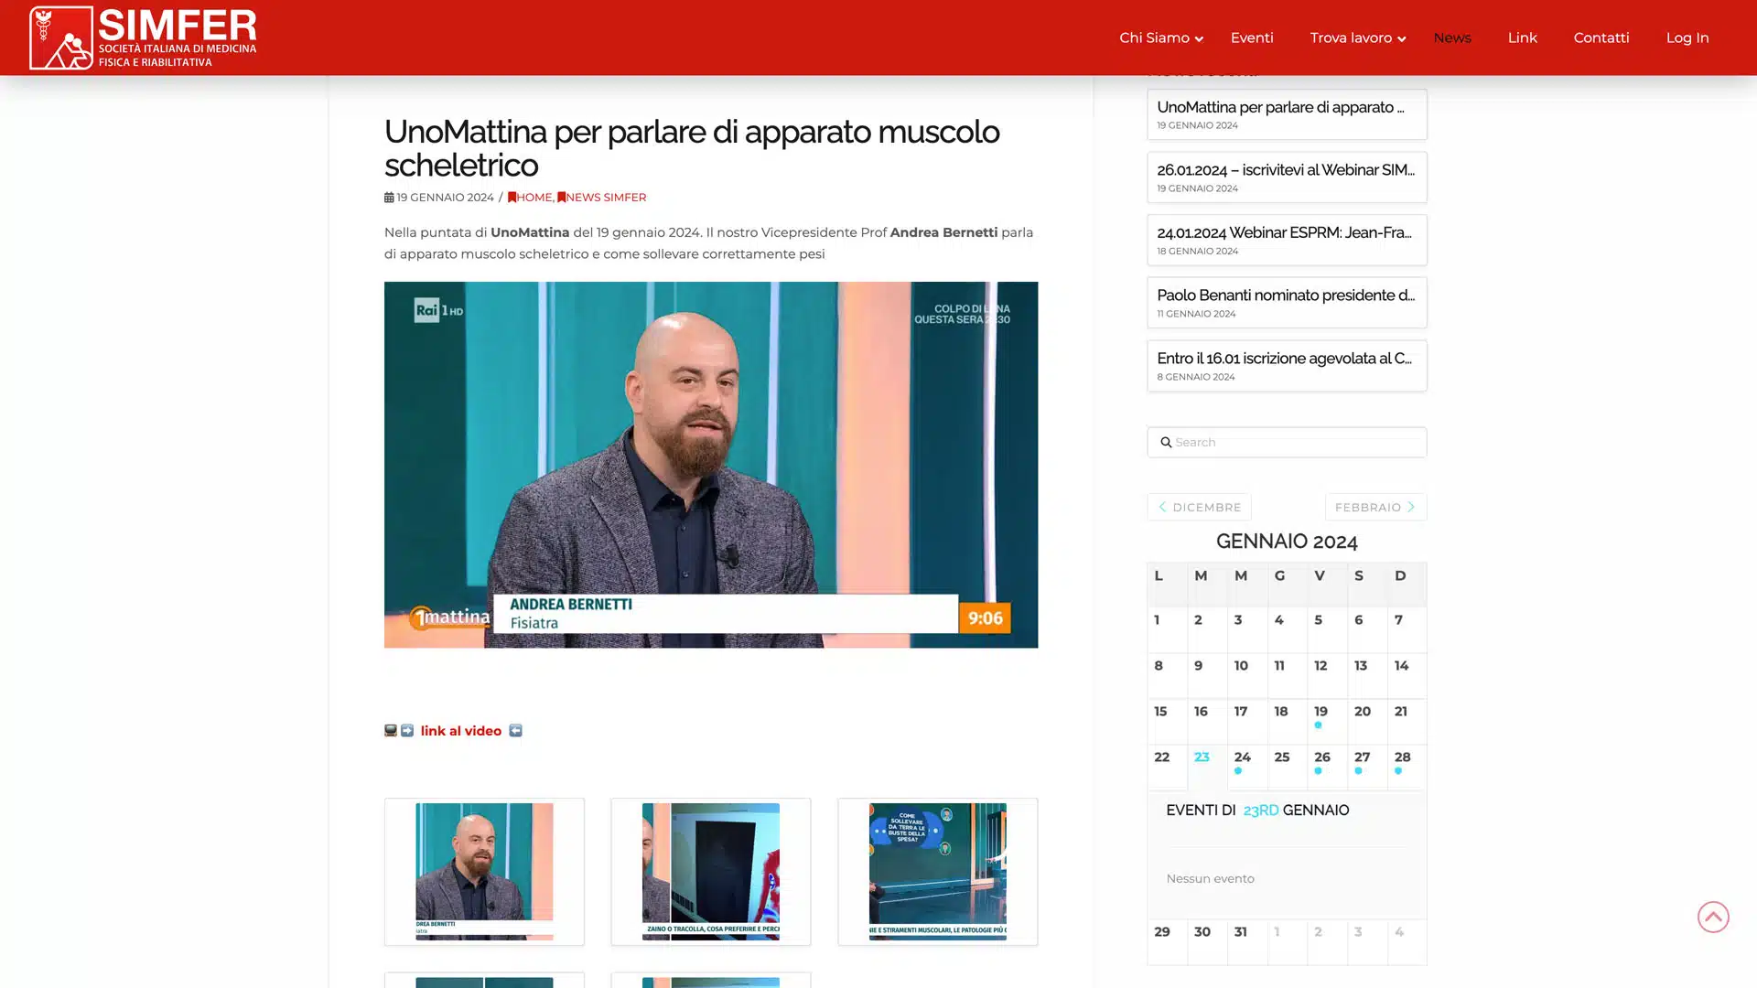The width and height of the screenshot is (1757, 988).
Task: Select January 26 in the calendar
Action: (1327, 767)
